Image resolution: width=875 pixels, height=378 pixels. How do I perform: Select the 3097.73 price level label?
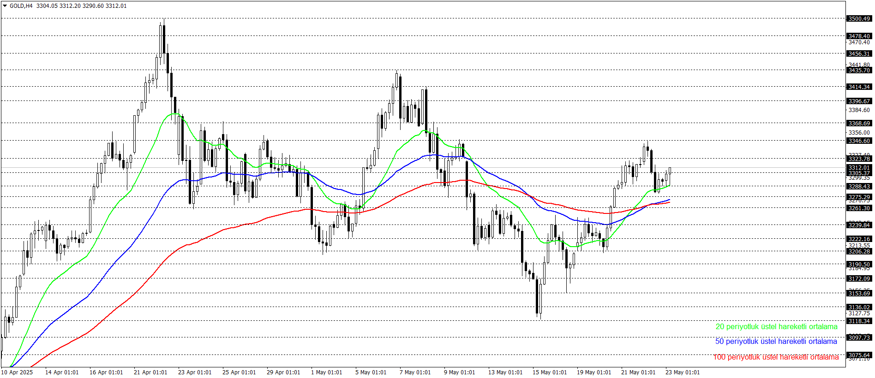[x=859, y=338]
